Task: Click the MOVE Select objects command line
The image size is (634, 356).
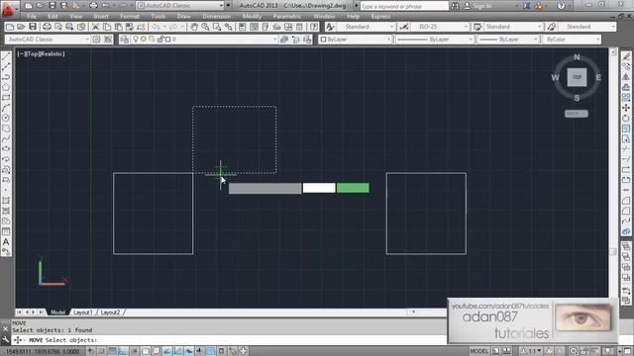Action: [x=229, y=340]
